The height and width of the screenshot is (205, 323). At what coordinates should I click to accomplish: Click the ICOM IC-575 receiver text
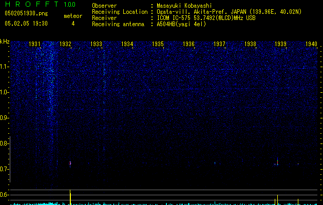click(x=206, y=18)
